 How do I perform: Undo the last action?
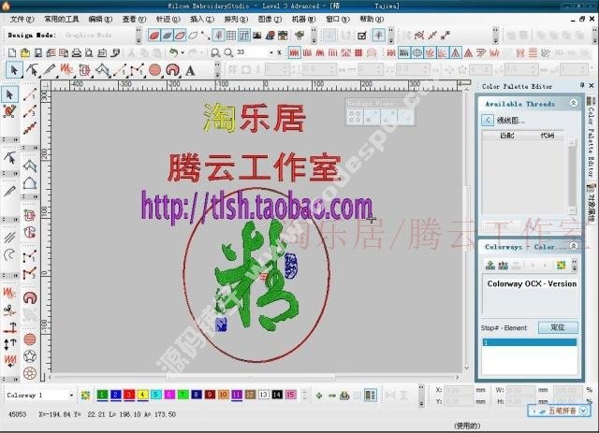(x=174, y=52)
